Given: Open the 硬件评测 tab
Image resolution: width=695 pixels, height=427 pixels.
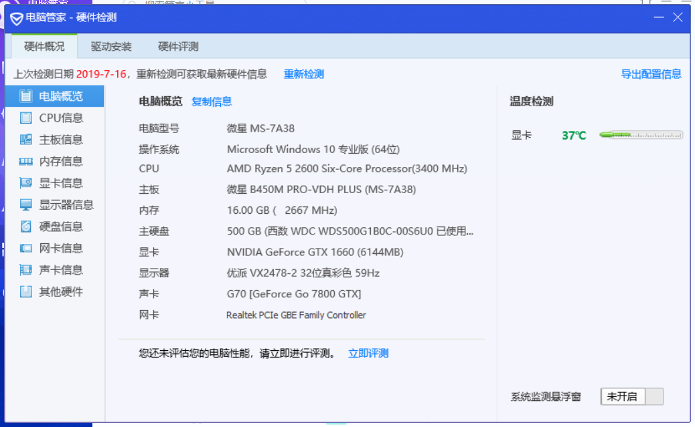Looking at the screenshot, I should (178, 47).
